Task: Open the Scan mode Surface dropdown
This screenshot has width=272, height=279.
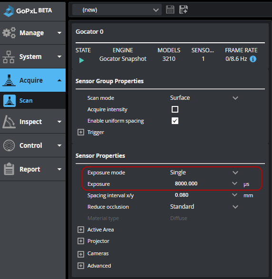Action: click(x=204, y=98)
